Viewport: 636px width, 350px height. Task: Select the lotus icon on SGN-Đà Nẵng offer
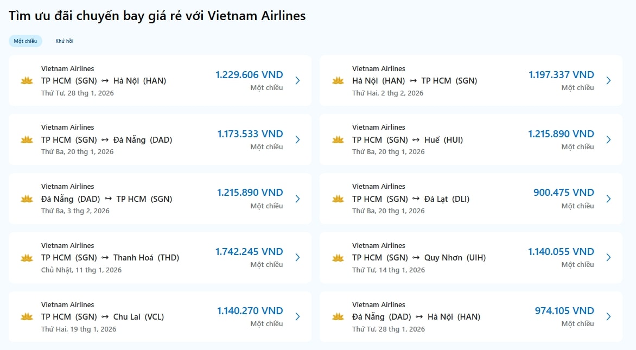point(27,139)
